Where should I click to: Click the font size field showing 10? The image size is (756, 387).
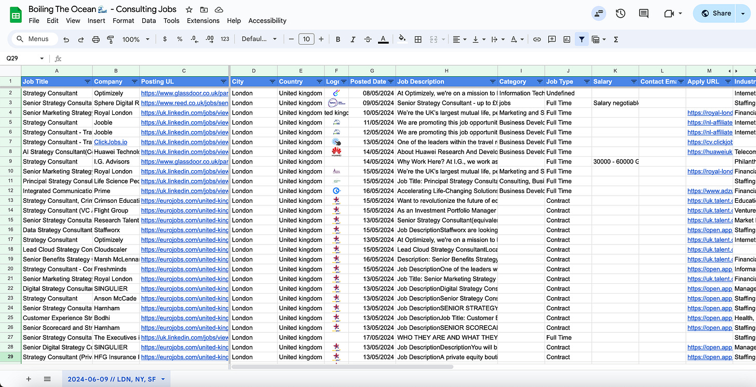point(306,39)
